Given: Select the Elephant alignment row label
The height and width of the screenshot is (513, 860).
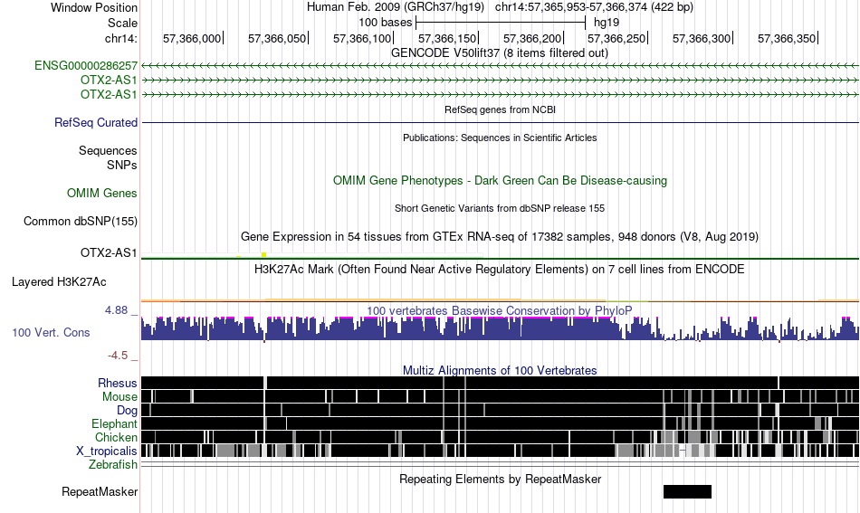Looking at the screenshot, I should click(115, 423).
